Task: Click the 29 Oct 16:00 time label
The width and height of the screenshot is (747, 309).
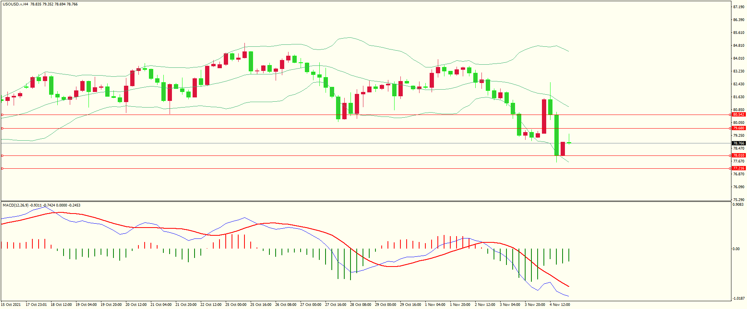Action: [x=411, y=305]
